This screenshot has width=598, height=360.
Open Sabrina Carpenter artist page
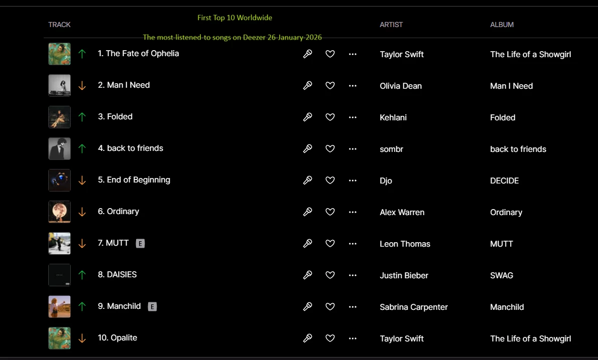tap(413, 307)
